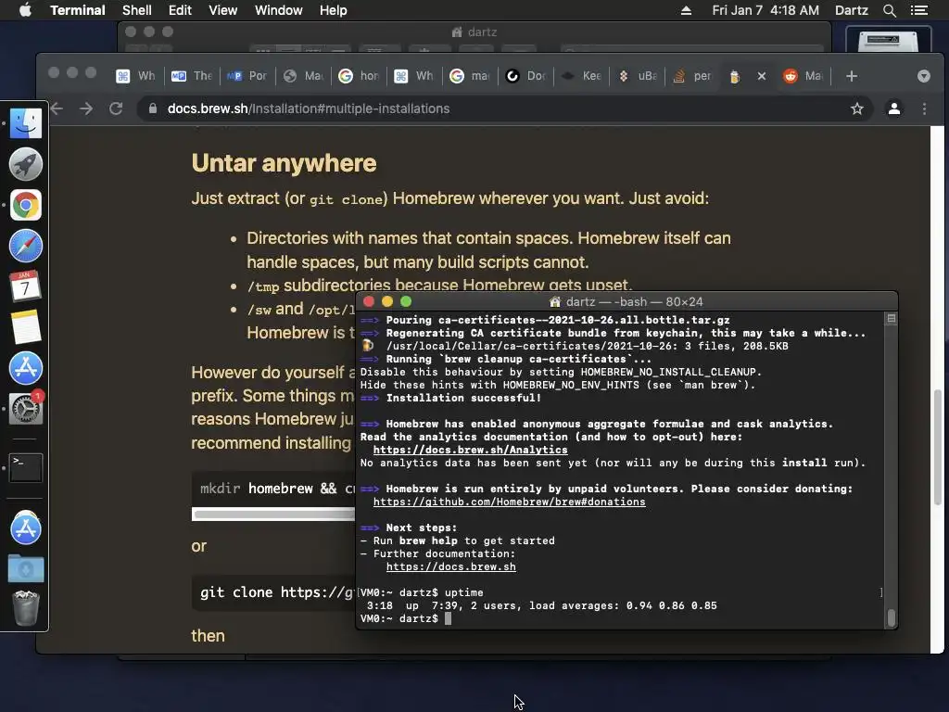
Task: Open Notes app in the dock
Action: 25,327
